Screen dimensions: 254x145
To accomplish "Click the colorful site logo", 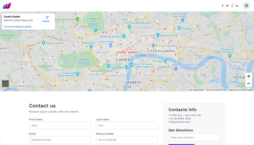I will [7, 6].
